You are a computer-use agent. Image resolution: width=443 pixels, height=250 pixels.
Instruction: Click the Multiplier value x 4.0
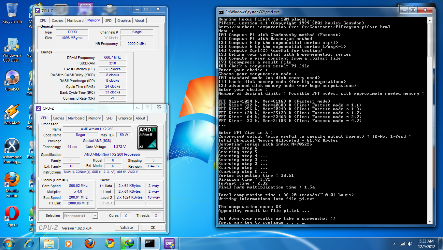[79, 191]
